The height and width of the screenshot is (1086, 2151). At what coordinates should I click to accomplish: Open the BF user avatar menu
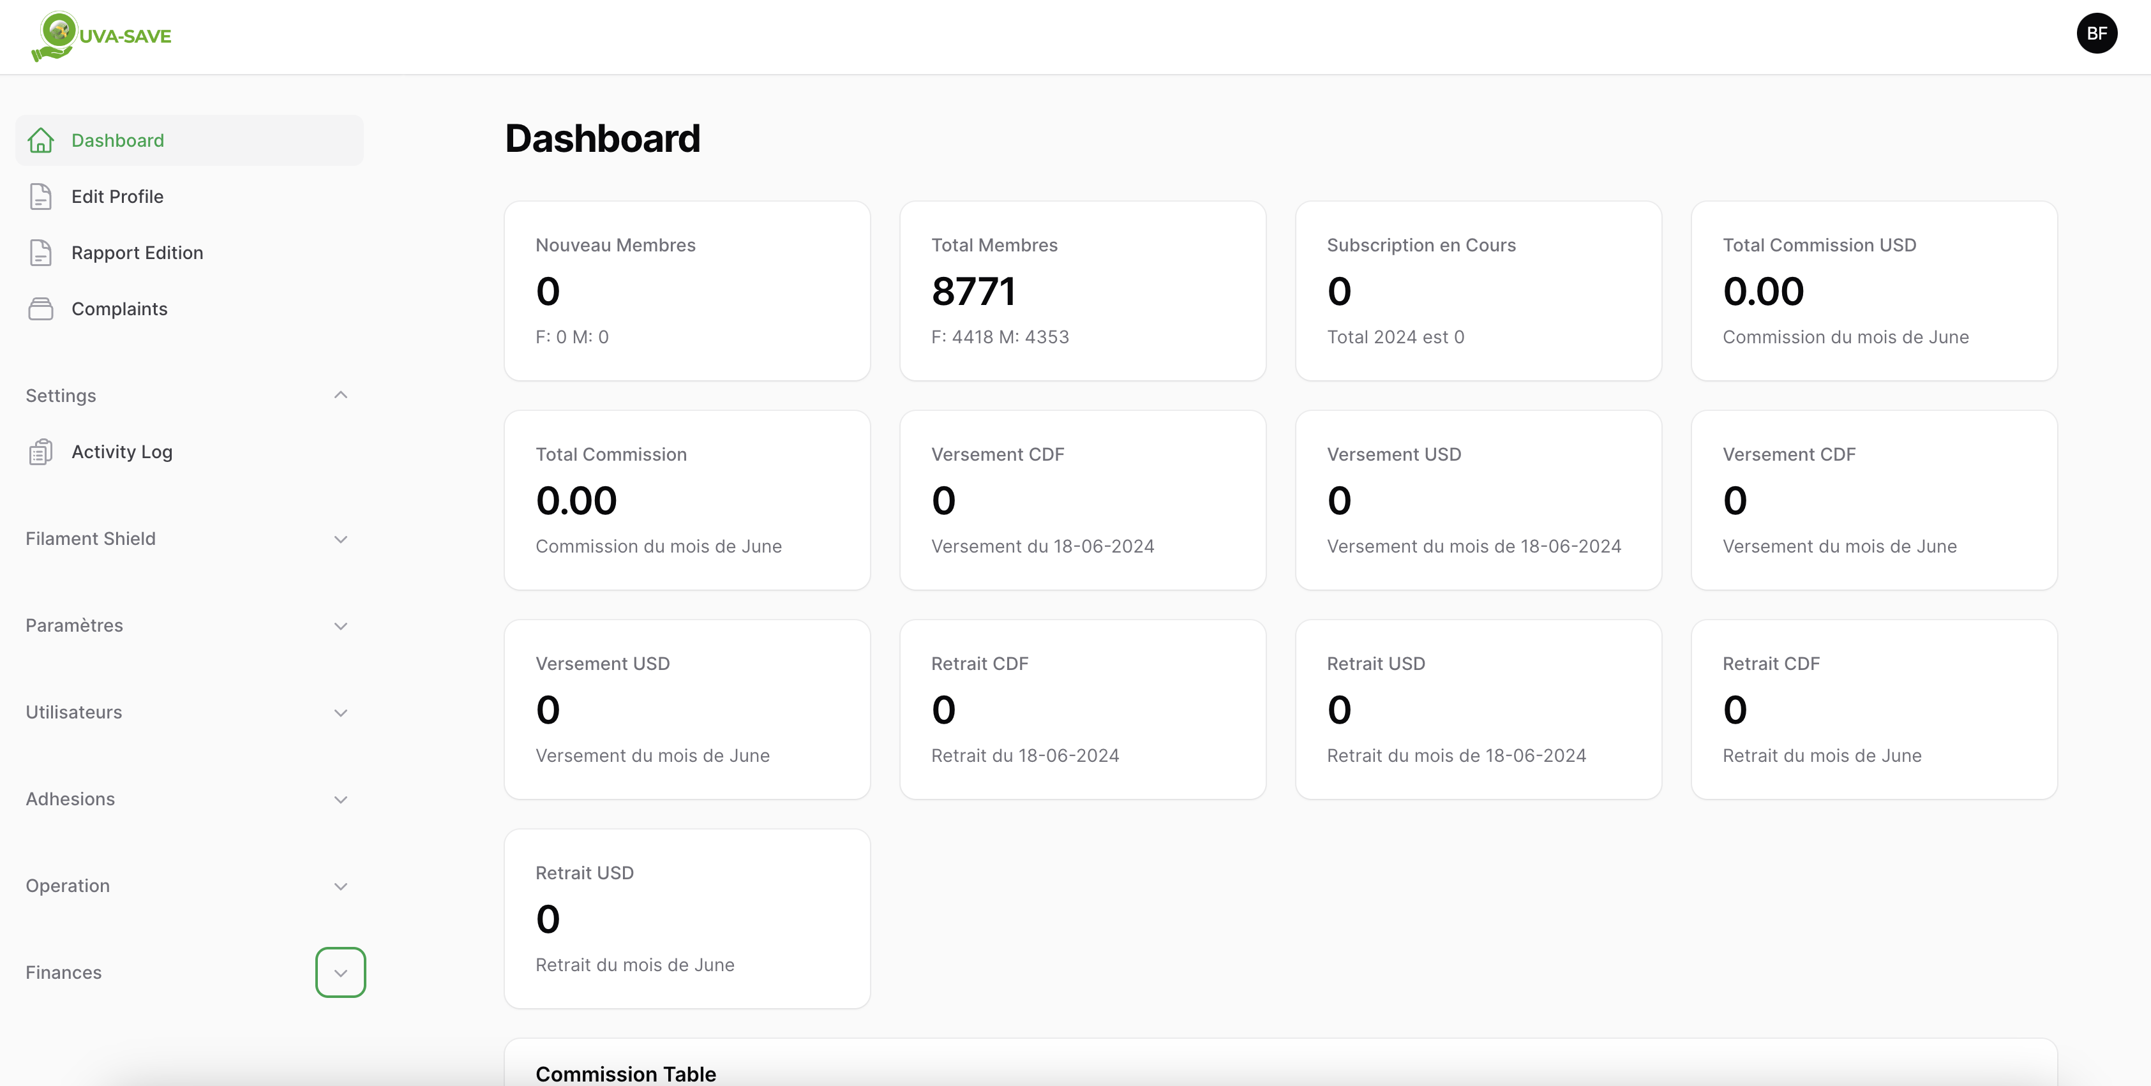[x=2096, y=33]
